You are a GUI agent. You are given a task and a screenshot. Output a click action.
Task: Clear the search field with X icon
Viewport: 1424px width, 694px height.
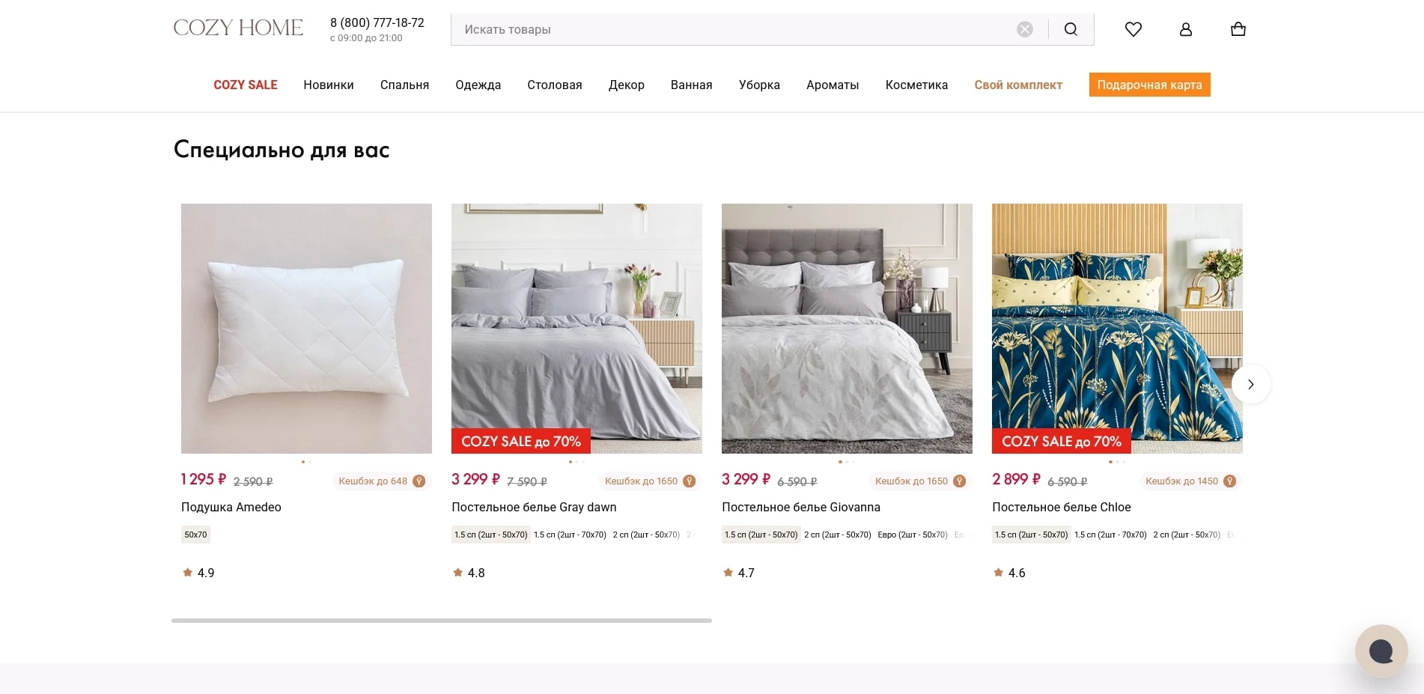coord(1024,29)
